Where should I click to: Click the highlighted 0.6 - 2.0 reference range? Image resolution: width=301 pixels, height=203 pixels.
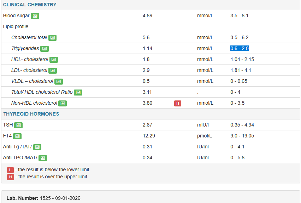(x=240, y=49)
